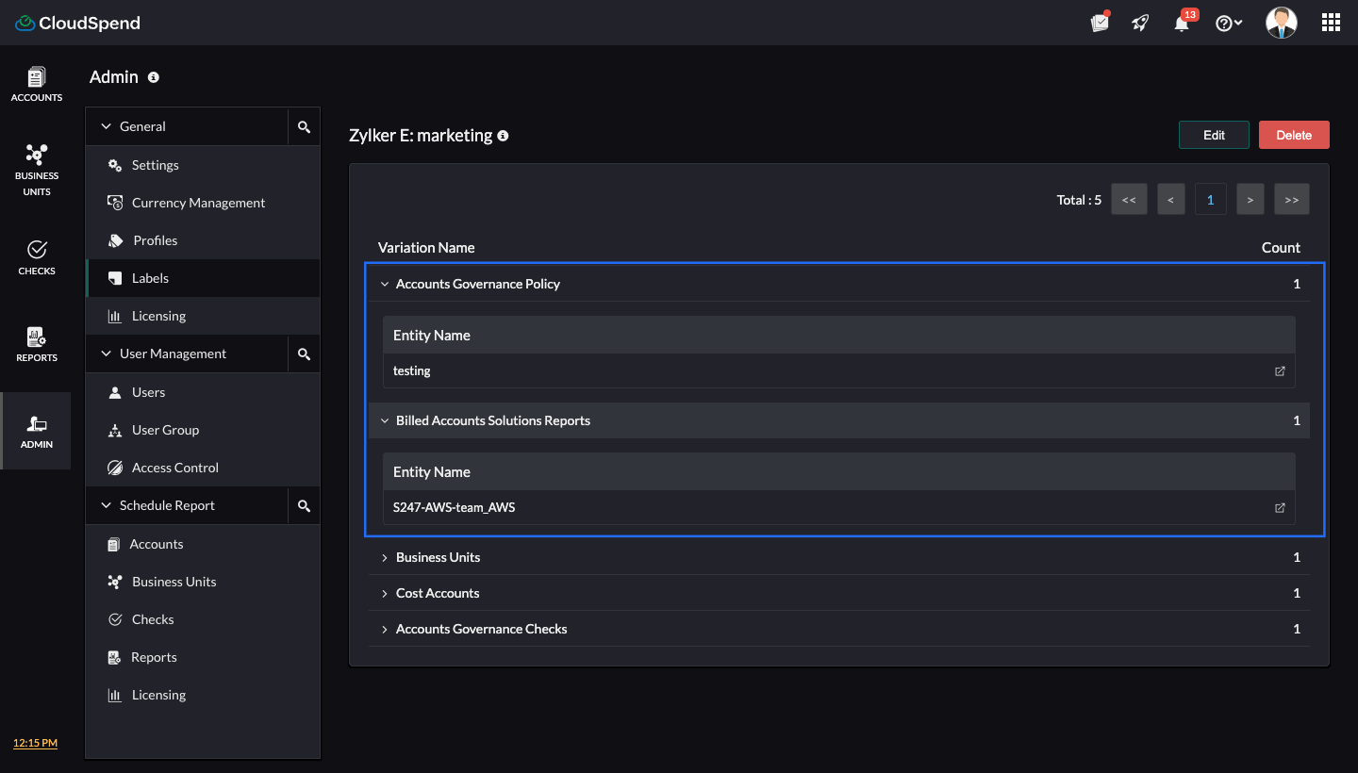This screenshot has height=773, width=1358.
Task: Click the info icon next to Admin title
Action: point(154,77)
